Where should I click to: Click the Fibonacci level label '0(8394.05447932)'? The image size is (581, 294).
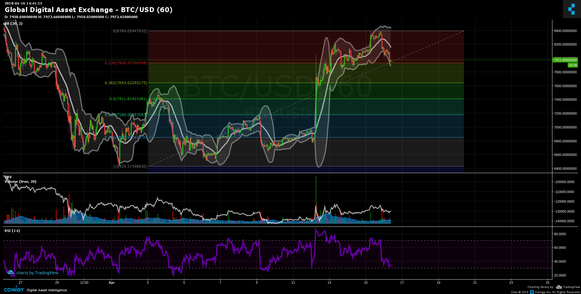click(130, 31)
